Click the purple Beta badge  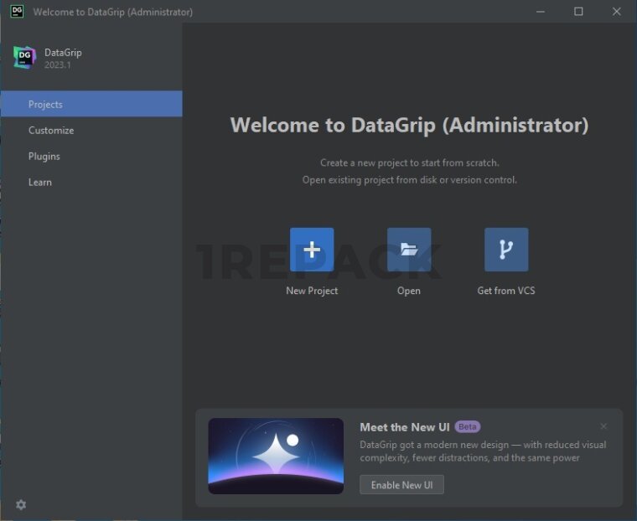pyautogui.click(x=468, y=427)
